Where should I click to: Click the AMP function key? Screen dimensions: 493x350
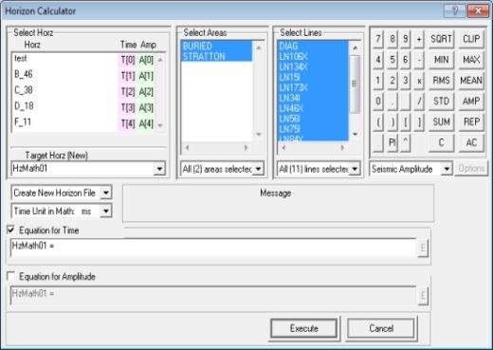471,101
